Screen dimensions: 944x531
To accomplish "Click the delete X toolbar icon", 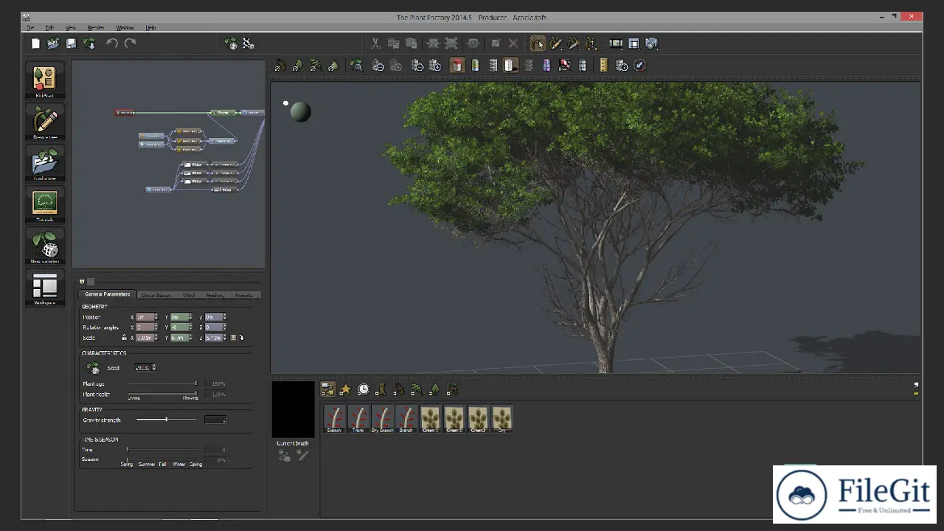I will [x=513, y=44].
